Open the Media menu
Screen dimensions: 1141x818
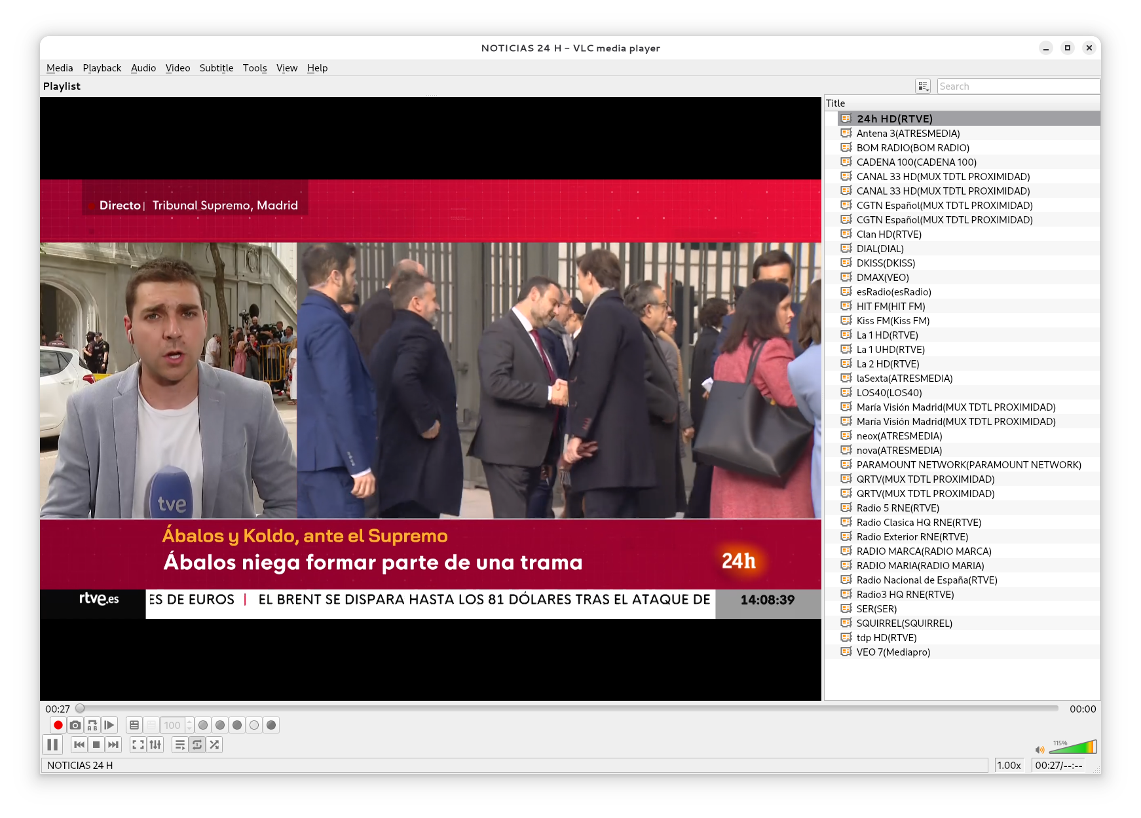click(60, 68)
